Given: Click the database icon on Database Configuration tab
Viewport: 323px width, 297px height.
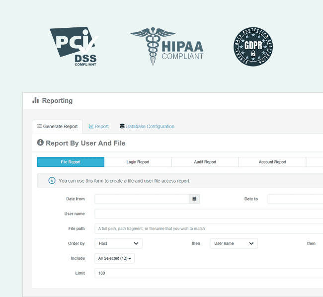Looking at the screenshot, I should [x=122, y=127].
